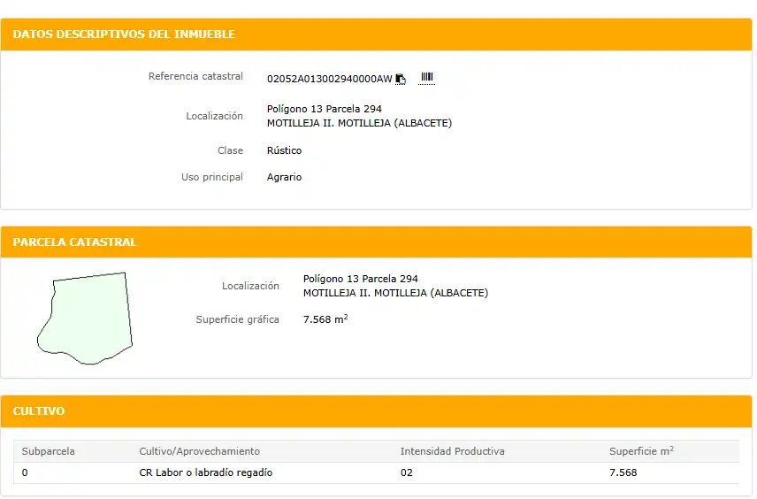This screenshot has height=499, width=757.
Task: Click the Agrario main use value
Action: tap(284, 177)
